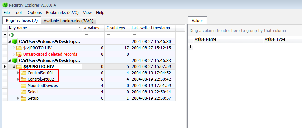Click # subkeys filter cell

coord(117,35)
